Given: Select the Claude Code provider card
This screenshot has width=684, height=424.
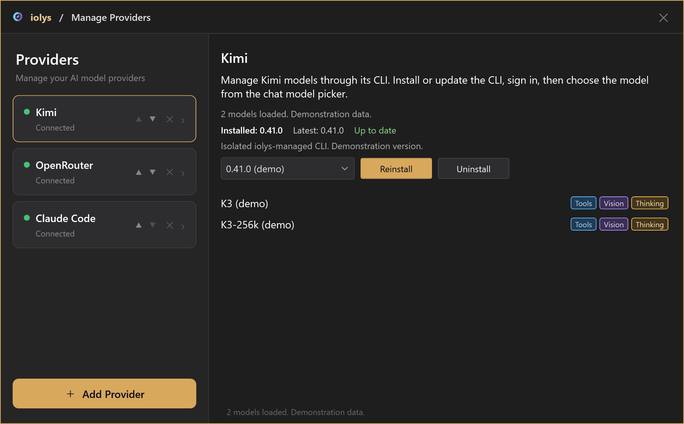Looking at the screenshot, I should [104, 225].
